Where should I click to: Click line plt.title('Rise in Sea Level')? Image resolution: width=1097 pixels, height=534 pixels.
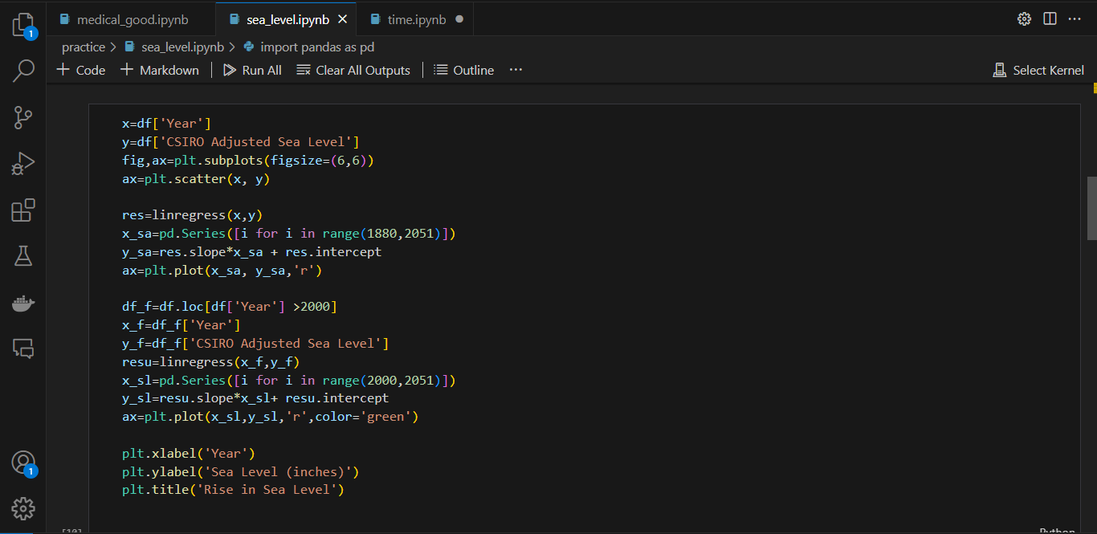coord(233,489)
